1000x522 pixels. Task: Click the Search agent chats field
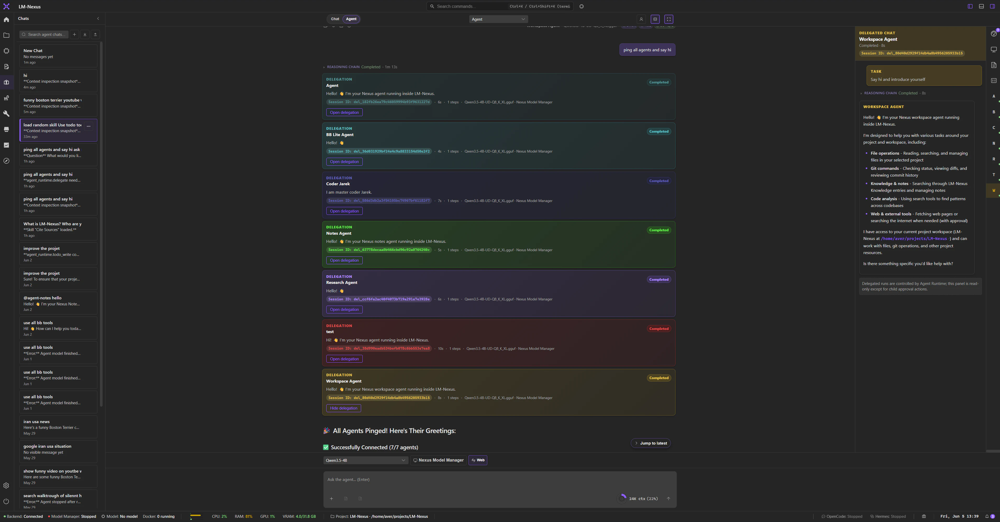tap(44, 35)
